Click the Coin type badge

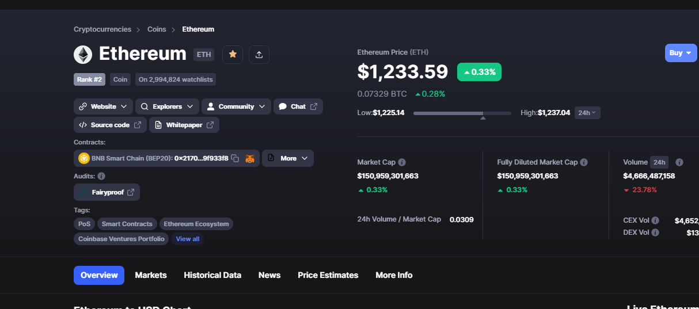120,79
